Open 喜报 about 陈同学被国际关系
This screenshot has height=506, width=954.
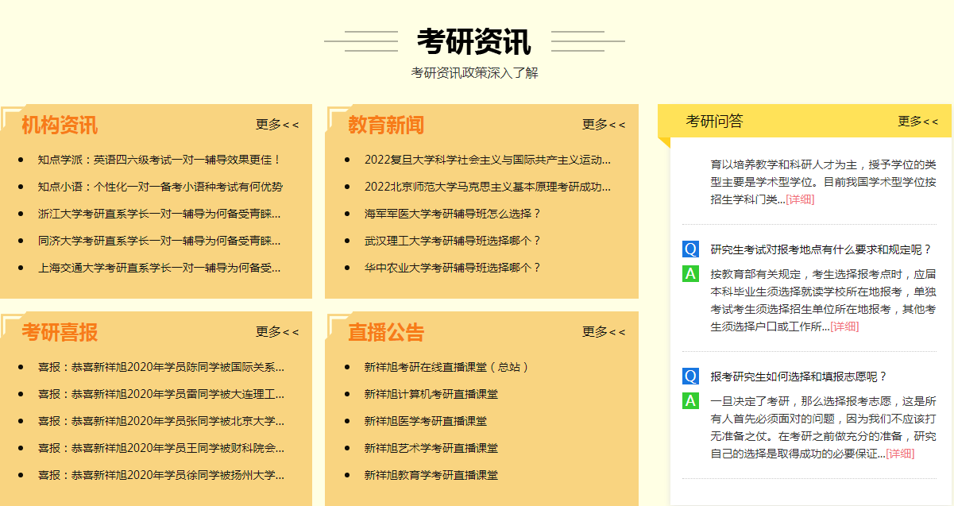[x=161, y=367]
